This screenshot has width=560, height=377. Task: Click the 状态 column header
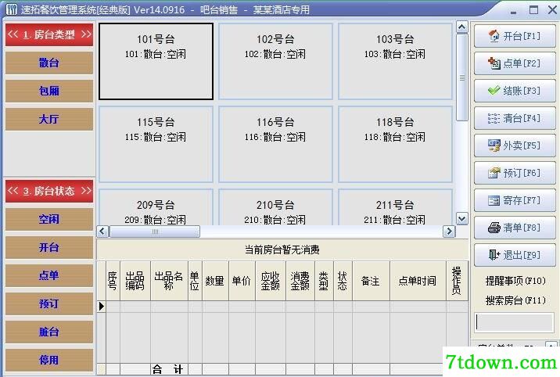(x=343, y=281)
